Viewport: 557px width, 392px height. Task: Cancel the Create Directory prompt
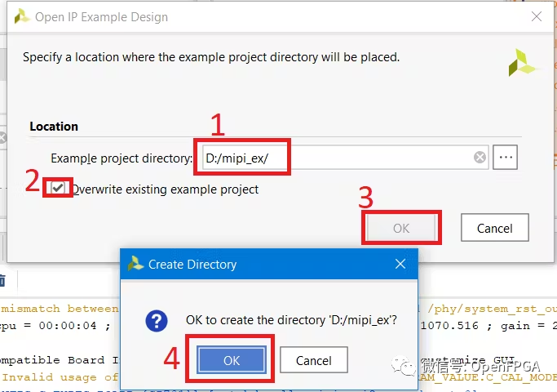(314, 360)
